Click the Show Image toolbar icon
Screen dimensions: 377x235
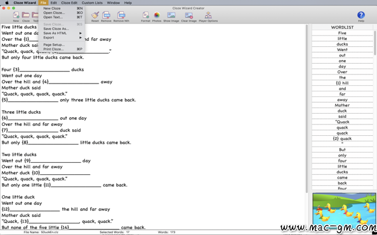tap(171, 16)
